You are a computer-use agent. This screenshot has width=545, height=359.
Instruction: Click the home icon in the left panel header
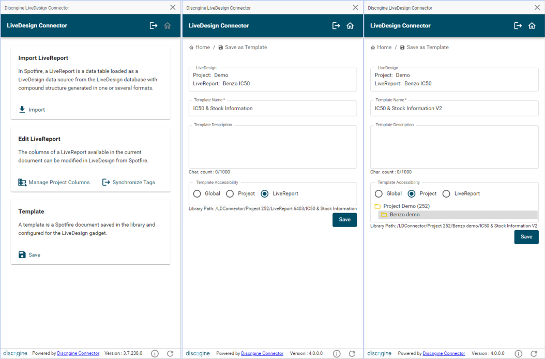pos(168,25)
